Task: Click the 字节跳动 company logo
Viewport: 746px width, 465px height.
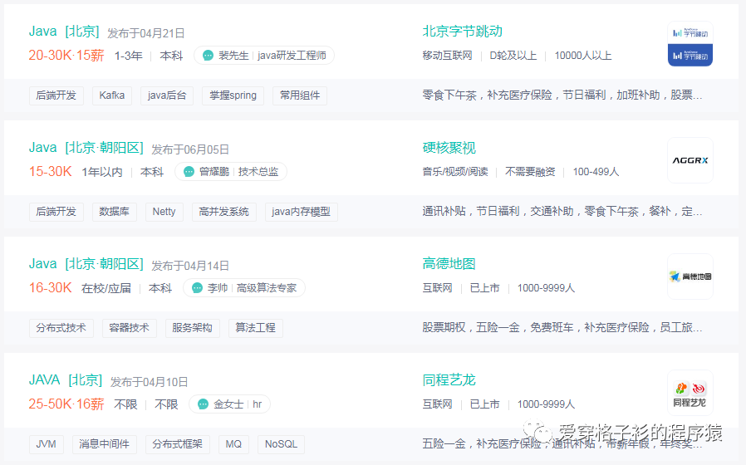Action: (690, 44)
